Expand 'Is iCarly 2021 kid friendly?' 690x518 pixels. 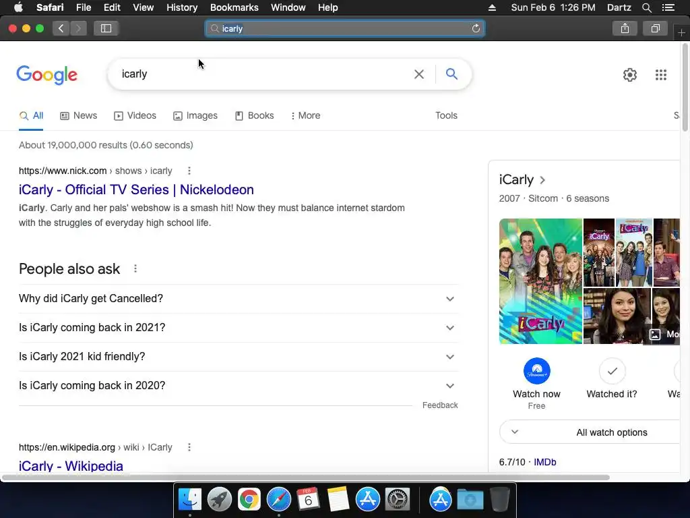[239, 357]
